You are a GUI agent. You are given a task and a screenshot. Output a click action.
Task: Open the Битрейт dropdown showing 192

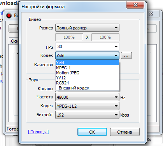click(87, 115)
